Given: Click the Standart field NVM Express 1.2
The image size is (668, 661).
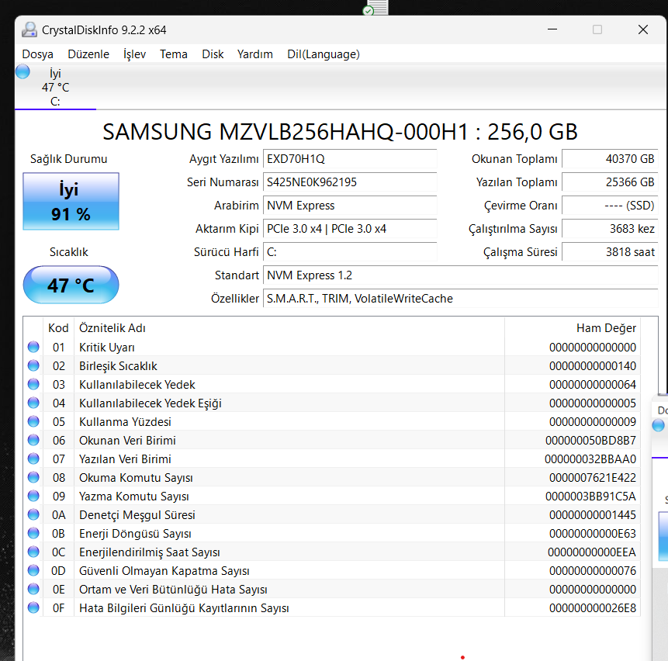Looking at the screenshot, I should click(461, 275).
